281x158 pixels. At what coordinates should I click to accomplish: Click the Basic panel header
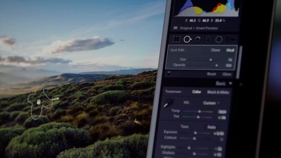pyautogui.click(x=198, y=83)
